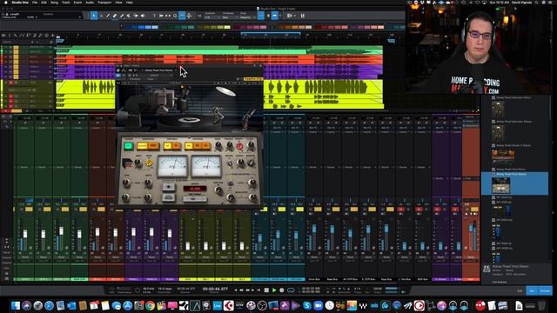Open the Trash in the dock
Viewport: 557px width, 313px height.
[541, 305]
